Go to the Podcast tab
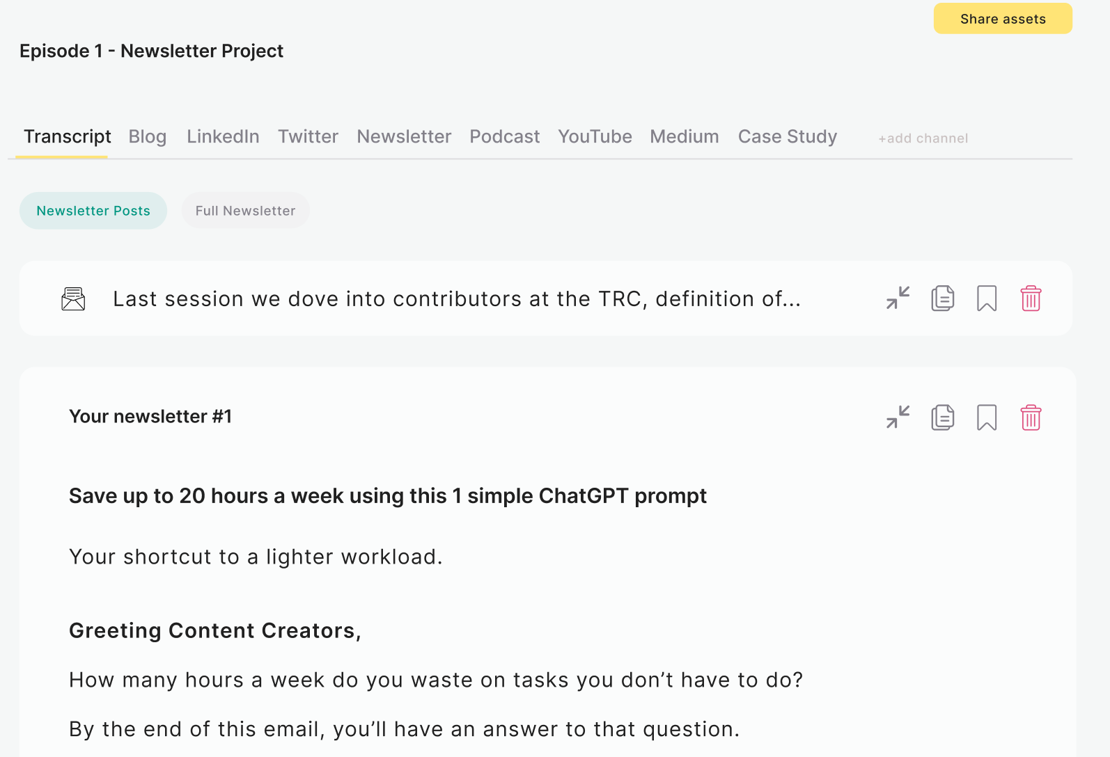Image resolution: width=1110 pixels, height=757 pixels. tap(504, 136)
